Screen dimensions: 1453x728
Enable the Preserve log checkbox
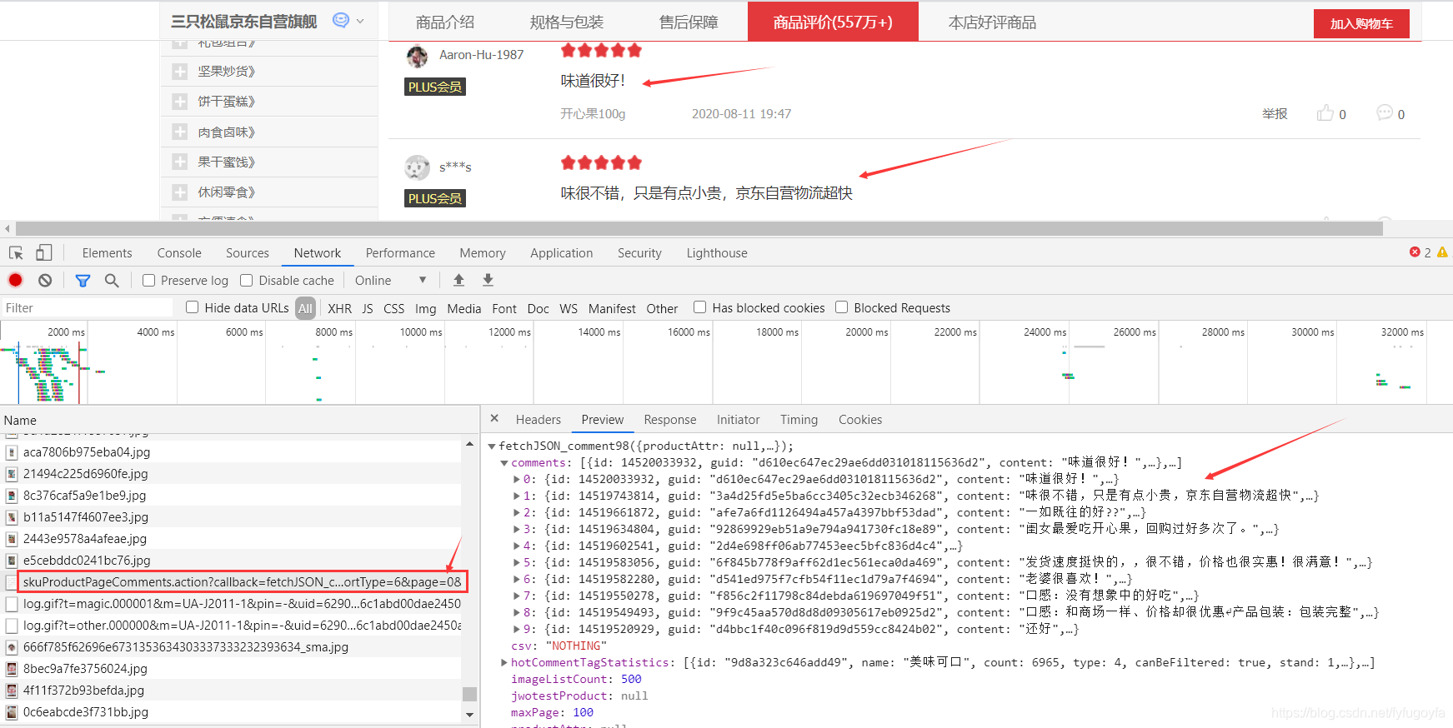tap(148, 281)
